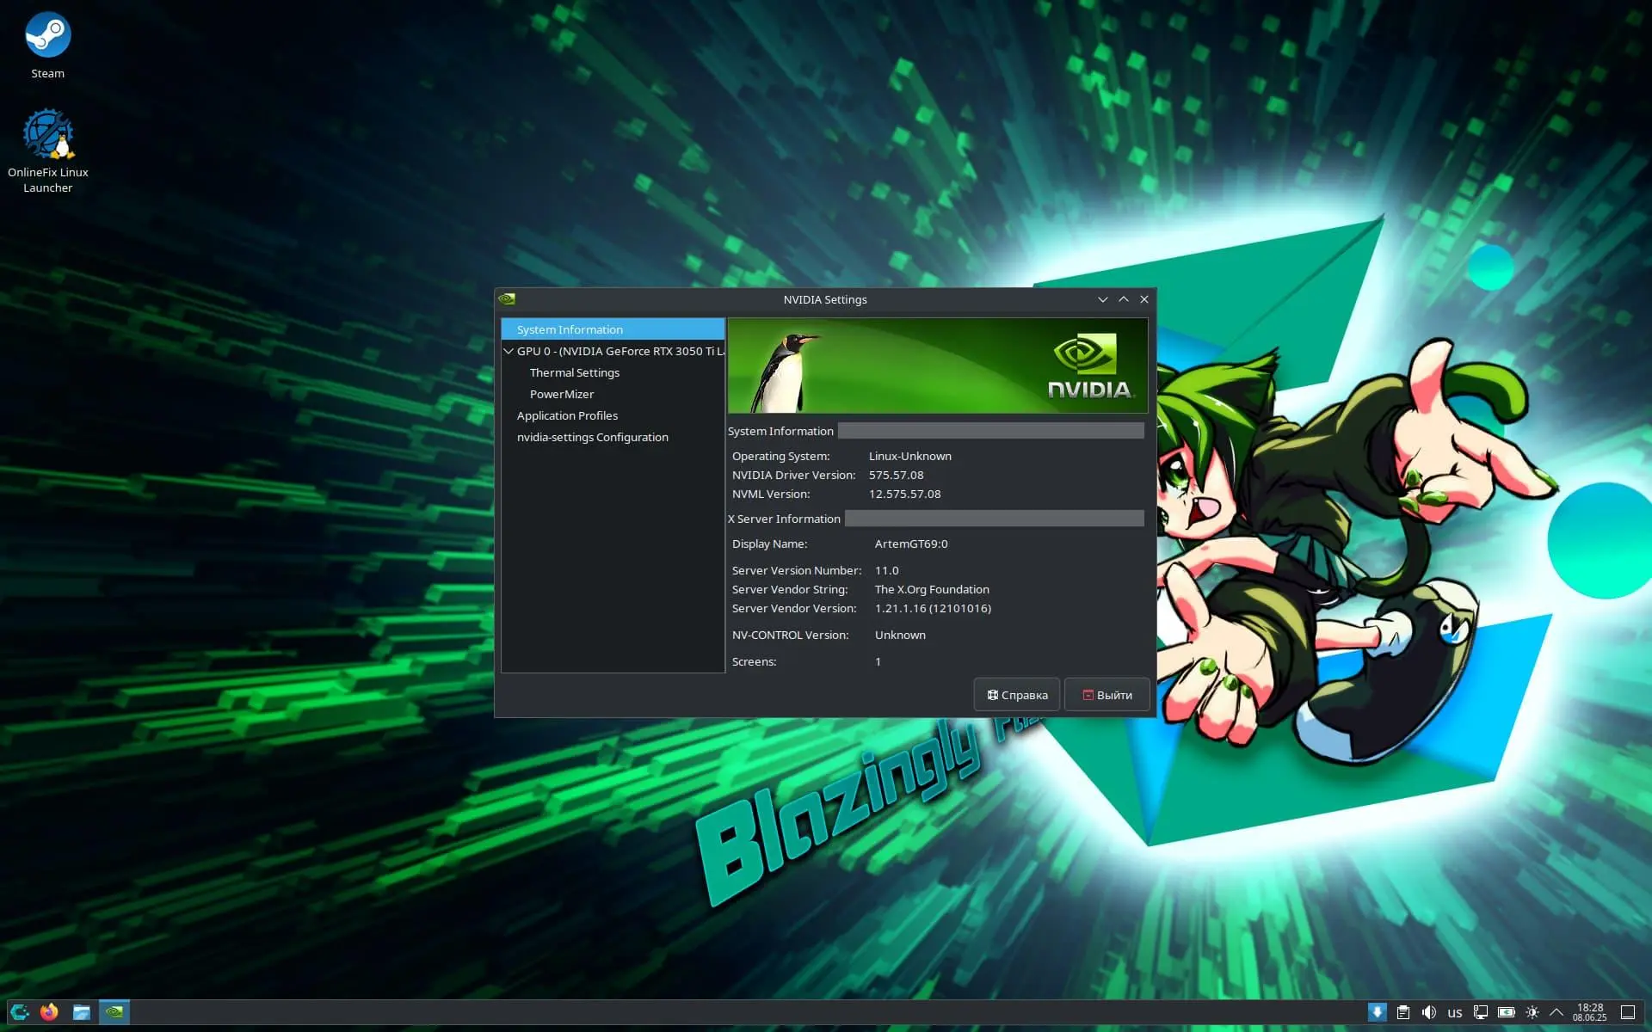The image size is (1652, 1032).
Task: Expand hidden system tray icons arrow
Action: pyautogui.click(x=1556, y=1012)
